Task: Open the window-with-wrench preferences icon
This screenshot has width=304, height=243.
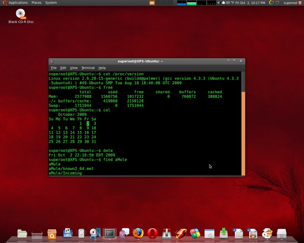Action: click(209, 234)
